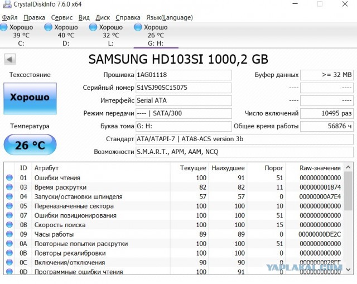
Task: Click the blue status orb for disk D:
Action: [48, 27]
